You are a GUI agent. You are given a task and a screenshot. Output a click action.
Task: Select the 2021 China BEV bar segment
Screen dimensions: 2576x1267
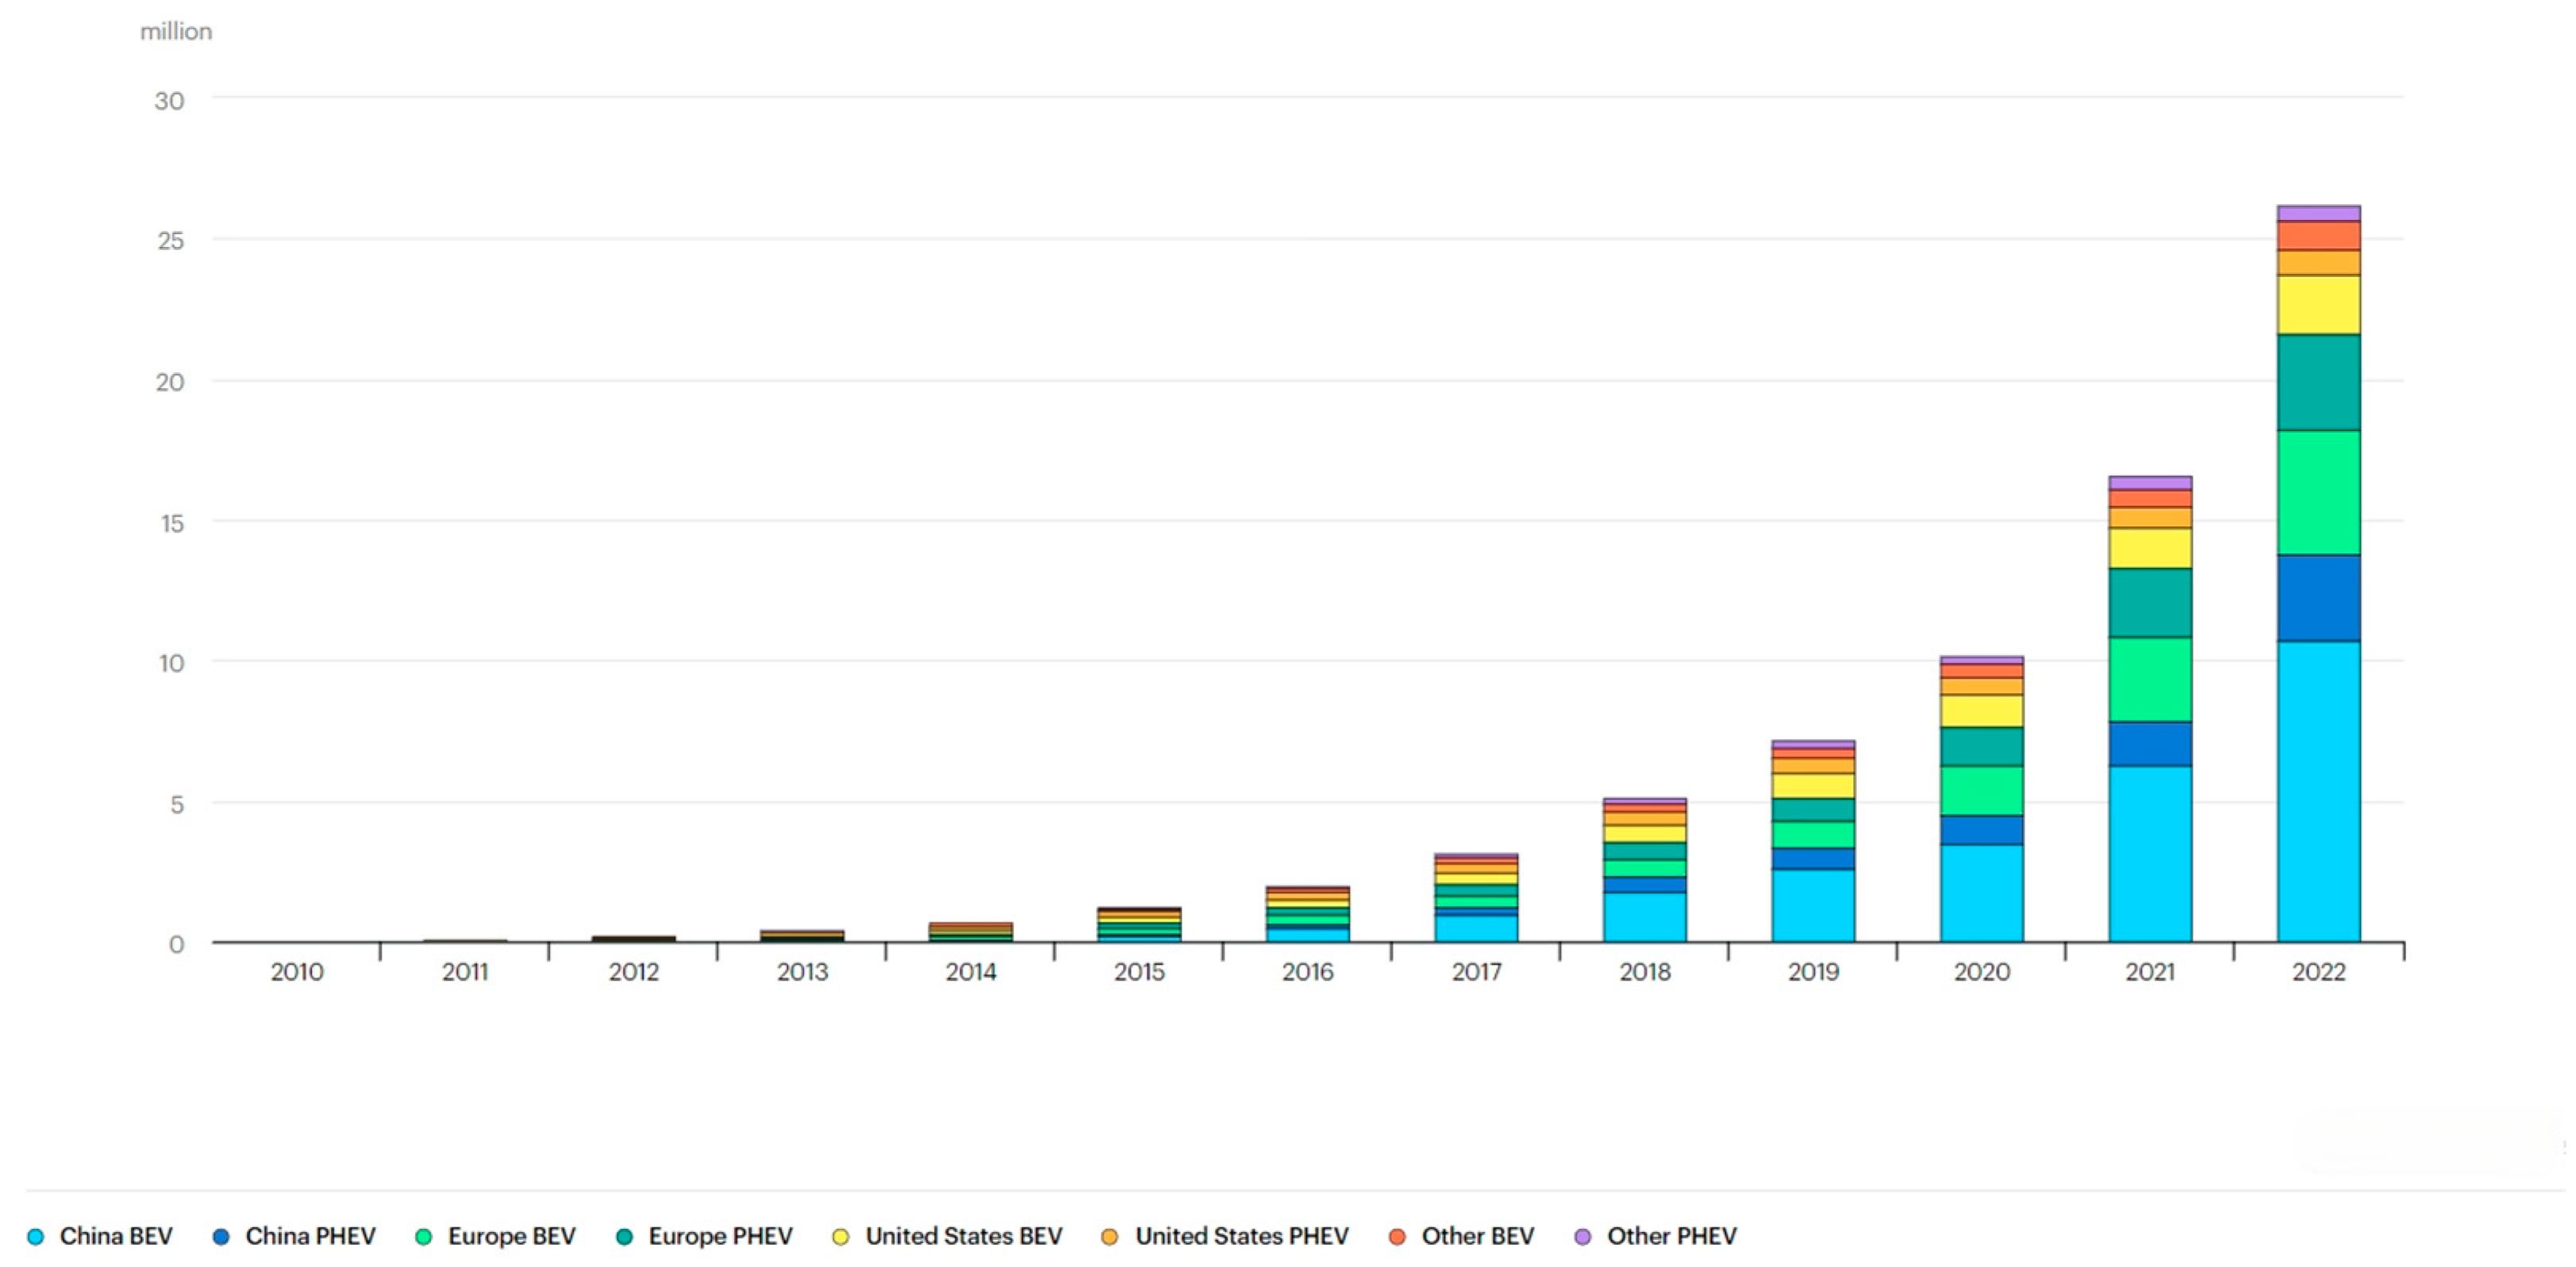2150,853
